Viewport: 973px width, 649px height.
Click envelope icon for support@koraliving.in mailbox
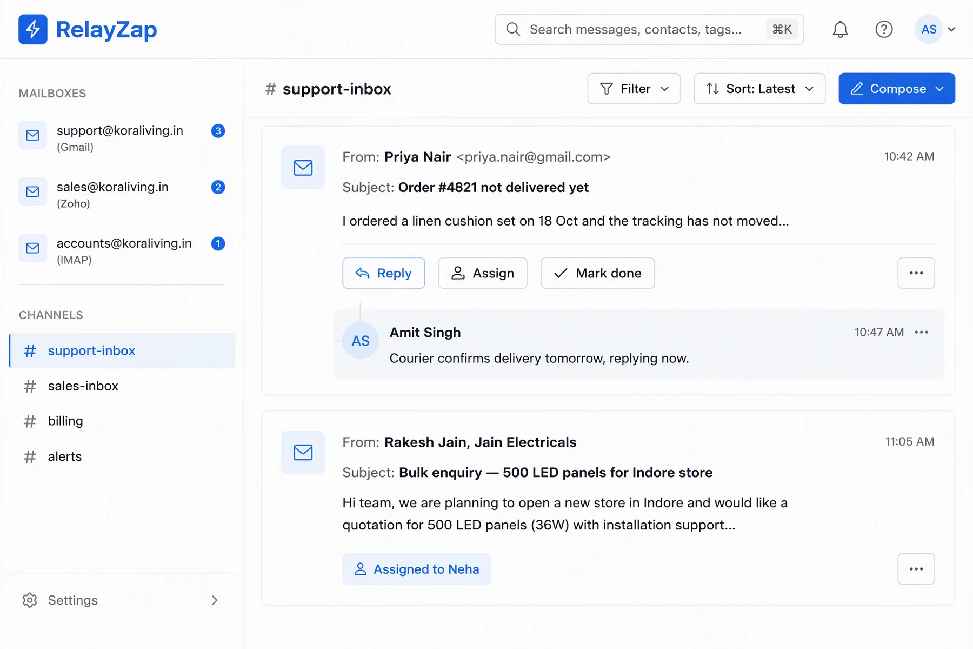tap(33, 135)
